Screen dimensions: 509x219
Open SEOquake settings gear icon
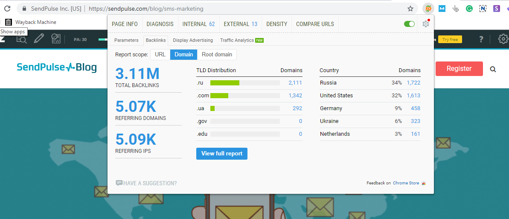(425, 24)
